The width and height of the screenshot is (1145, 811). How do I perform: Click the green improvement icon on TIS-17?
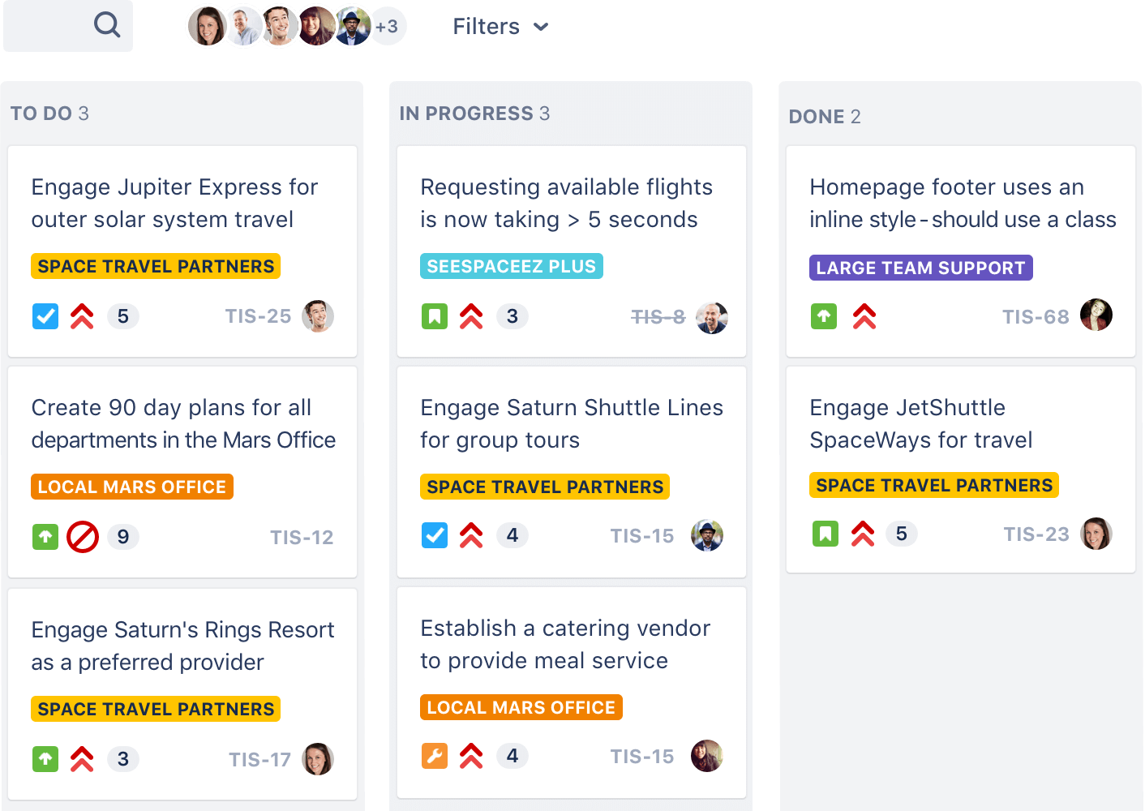click(x=45, y=758)
